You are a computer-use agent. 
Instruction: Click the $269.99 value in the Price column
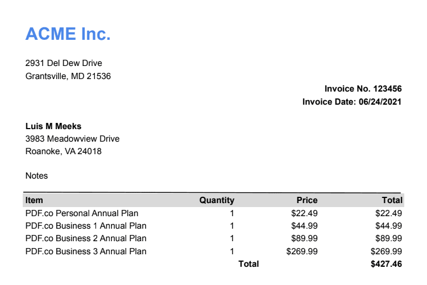tap(302, 251)
